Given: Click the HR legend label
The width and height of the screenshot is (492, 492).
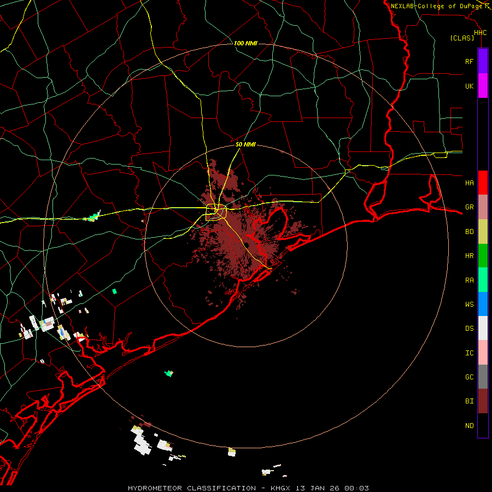Looking at the screenshot, I should [469, 256].
